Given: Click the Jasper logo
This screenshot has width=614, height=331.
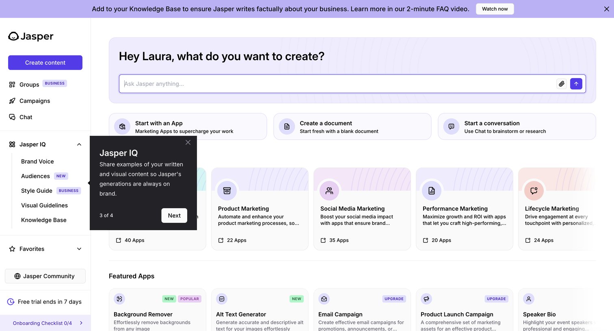Looking at the screenshot, I should tap(31, 36).
